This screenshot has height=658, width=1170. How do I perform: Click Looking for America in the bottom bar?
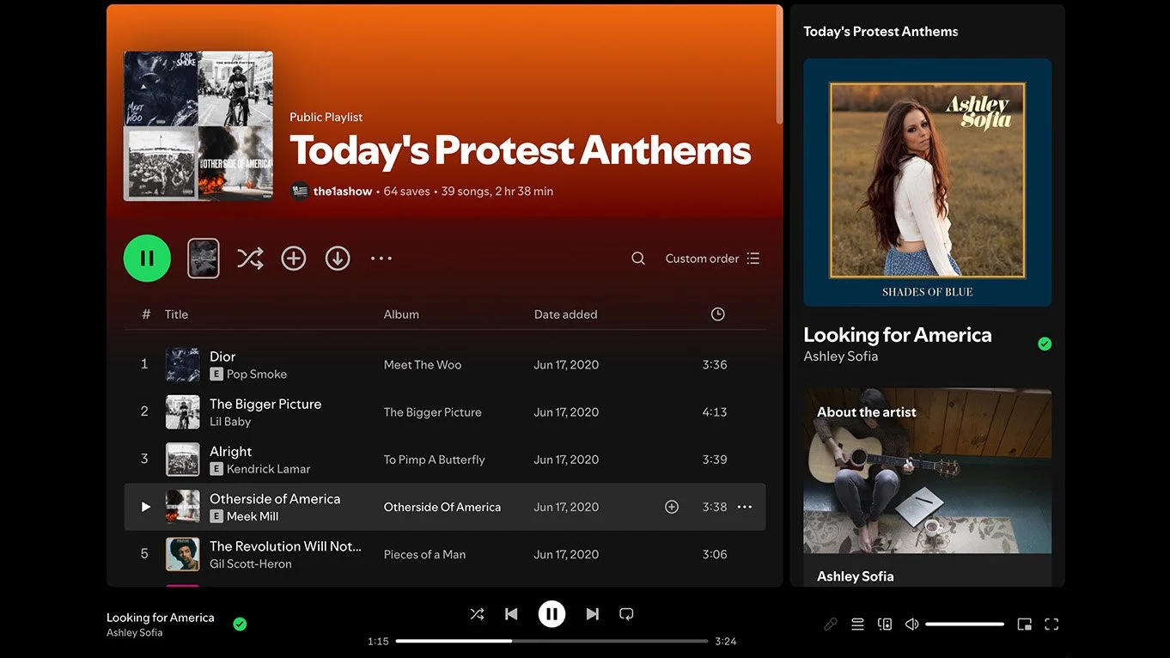tap(161, 618)
